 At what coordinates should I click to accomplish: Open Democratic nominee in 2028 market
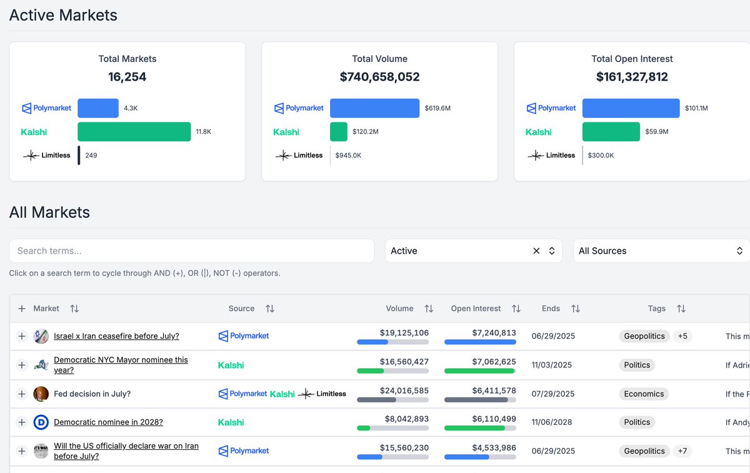click(x=108, y=422)
